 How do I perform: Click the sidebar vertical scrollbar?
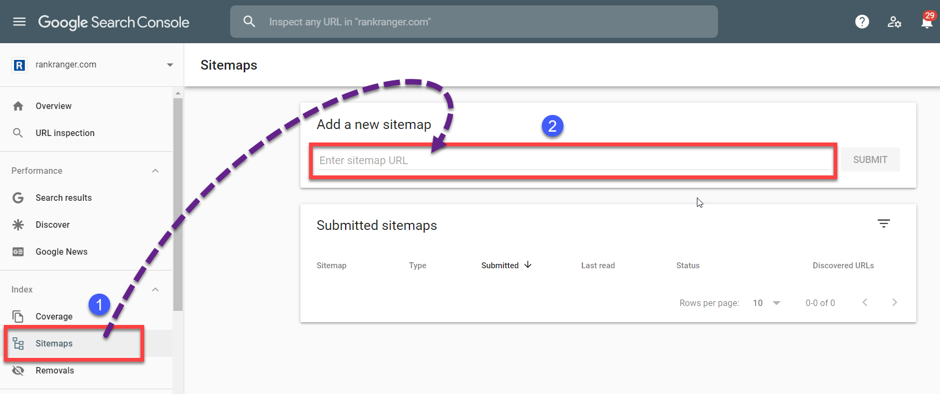178,204
